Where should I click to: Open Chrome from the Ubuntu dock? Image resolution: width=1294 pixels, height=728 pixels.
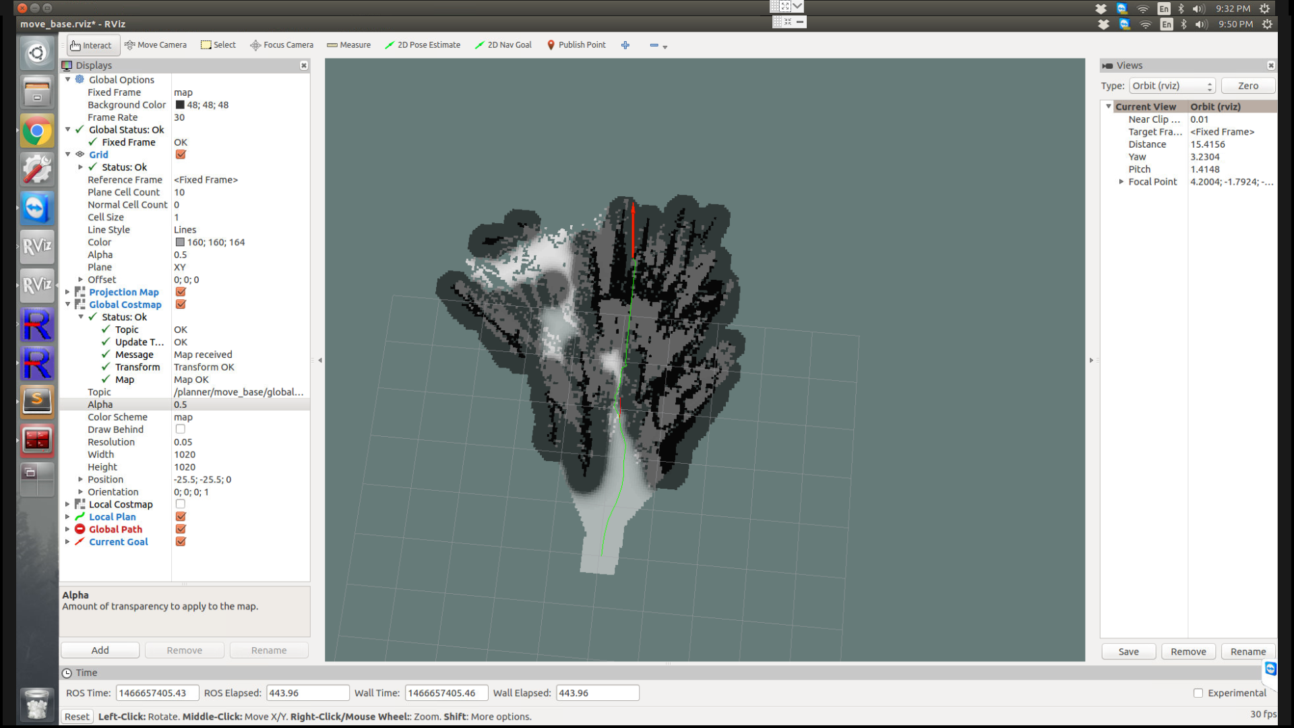click(x=37, y=131)
